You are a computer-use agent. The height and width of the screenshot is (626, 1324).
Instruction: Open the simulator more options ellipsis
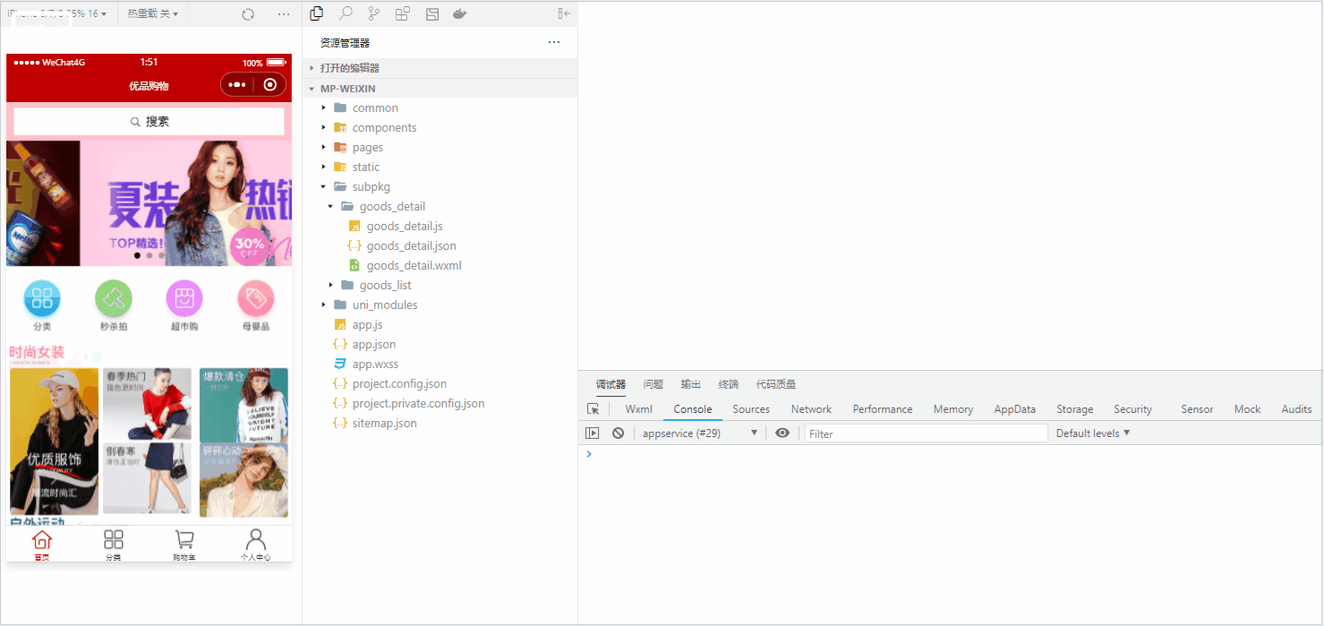284,14
